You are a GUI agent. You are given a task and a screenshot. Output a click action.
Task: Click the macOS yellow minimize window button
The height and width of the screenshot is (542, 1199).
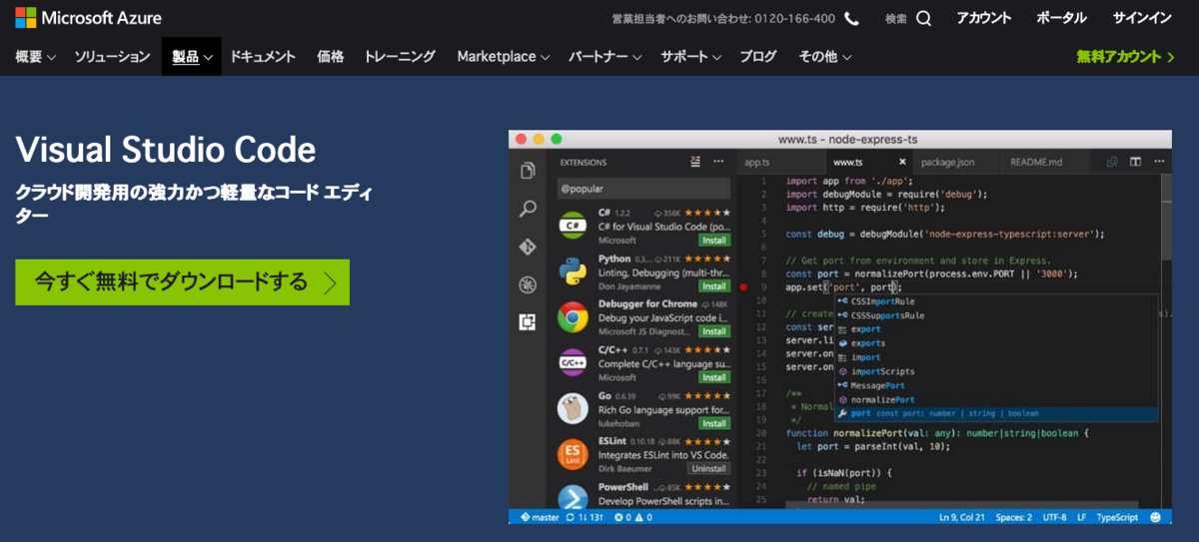(539, 139)
